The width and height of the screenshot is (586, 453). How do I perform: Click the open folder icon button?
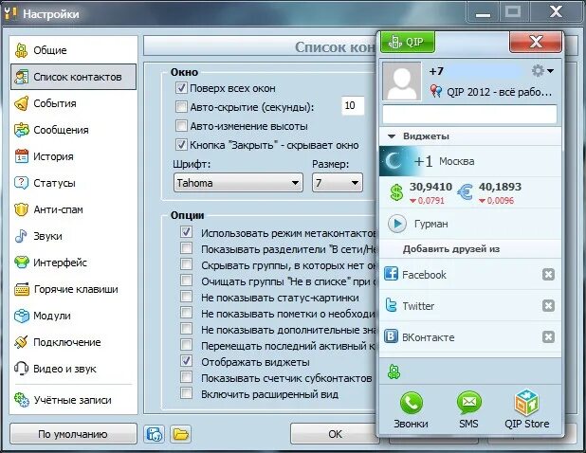(180, 434)
